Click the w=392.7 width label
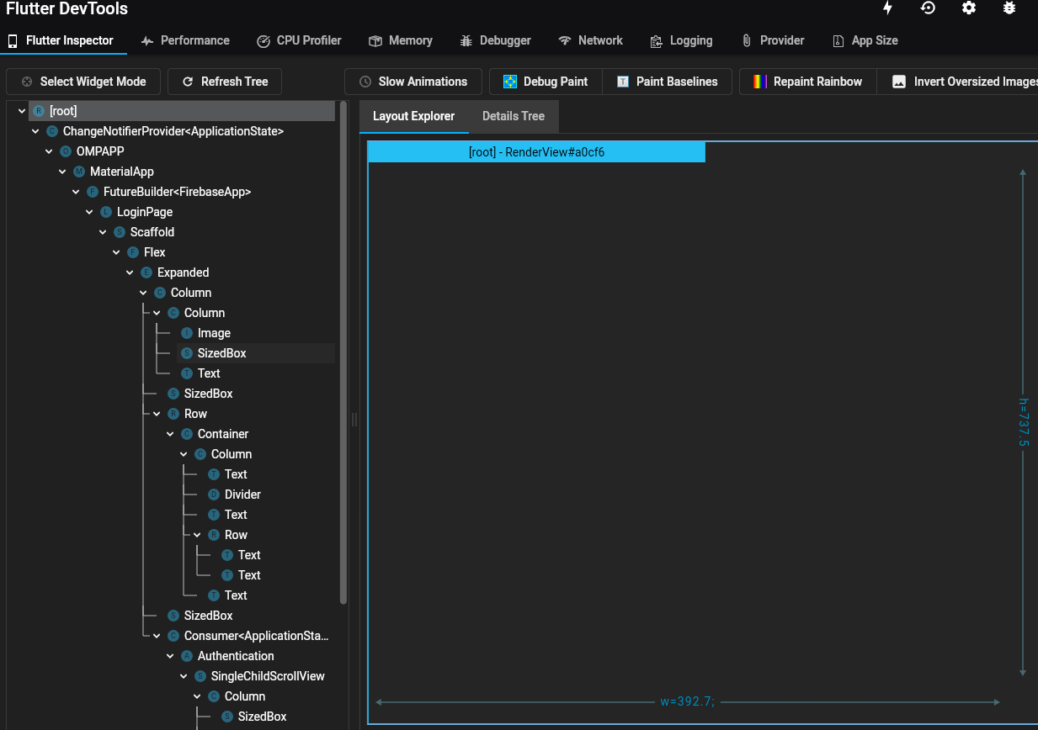 pyautogui.click(x=688, y=701)
